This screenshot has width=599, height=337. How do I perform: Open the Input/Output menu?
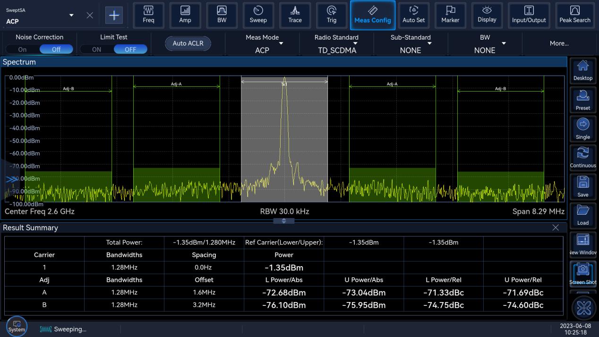pos(529,15)
